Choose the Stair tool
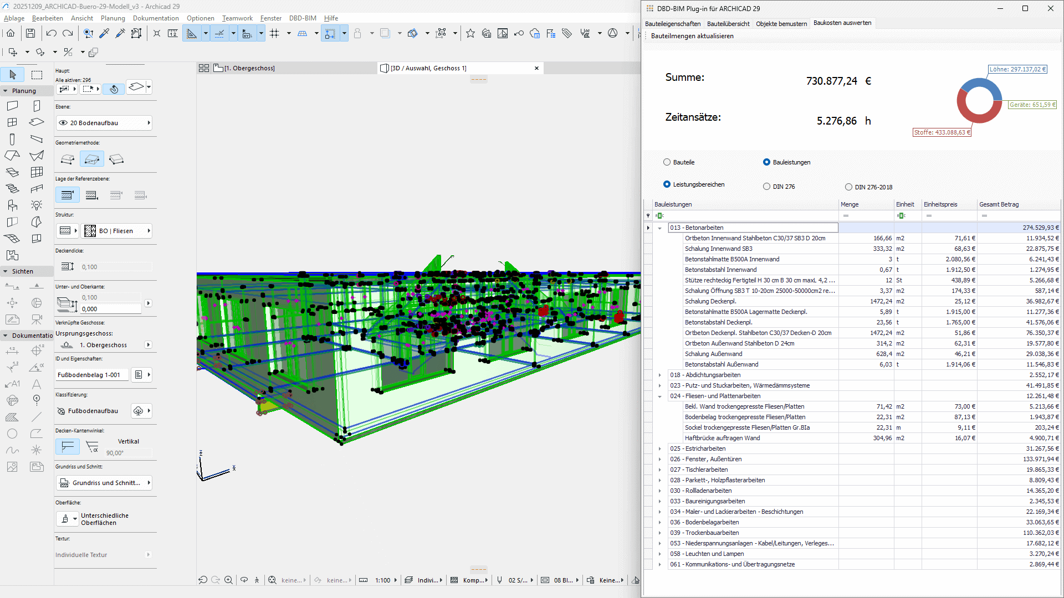Image resolution: width=1064 pixels, height=598 pixels. pos(12,189)
